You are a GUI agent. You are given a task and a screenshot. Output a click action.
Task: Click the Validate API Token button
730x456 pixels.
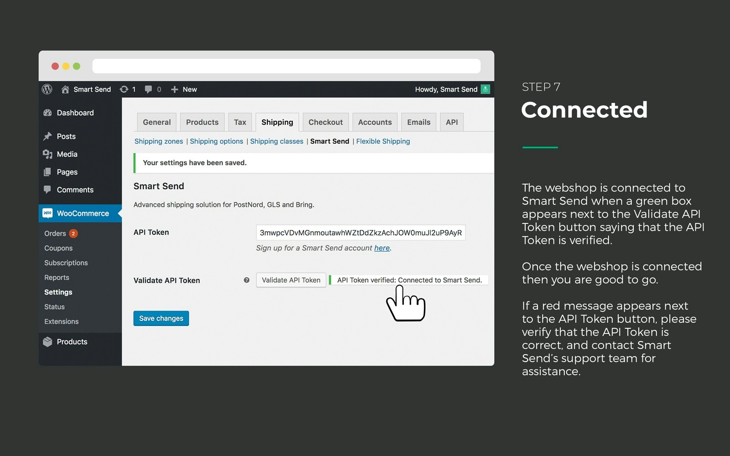pos(291,280)
